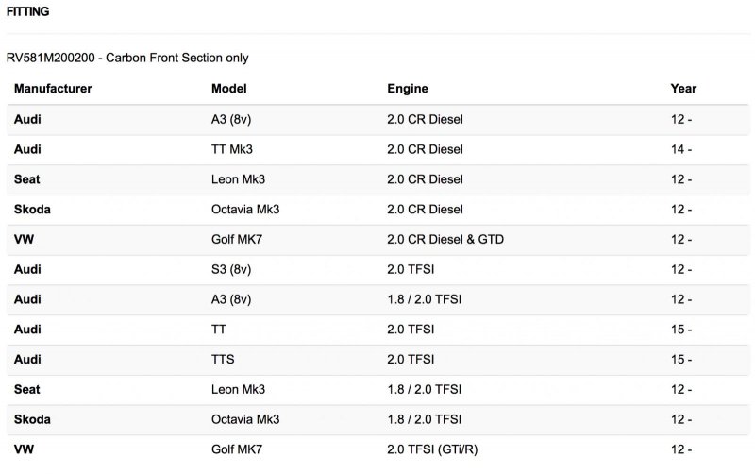This screenshot has height=474, width=755.
Task: Click the Year column header
Action: [683, 89]
